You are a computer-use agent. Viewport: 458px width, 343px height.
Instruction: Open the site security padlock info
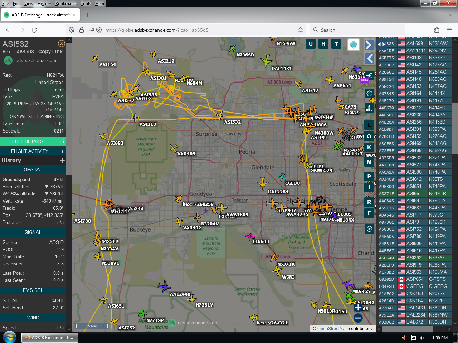click(82, 30)
